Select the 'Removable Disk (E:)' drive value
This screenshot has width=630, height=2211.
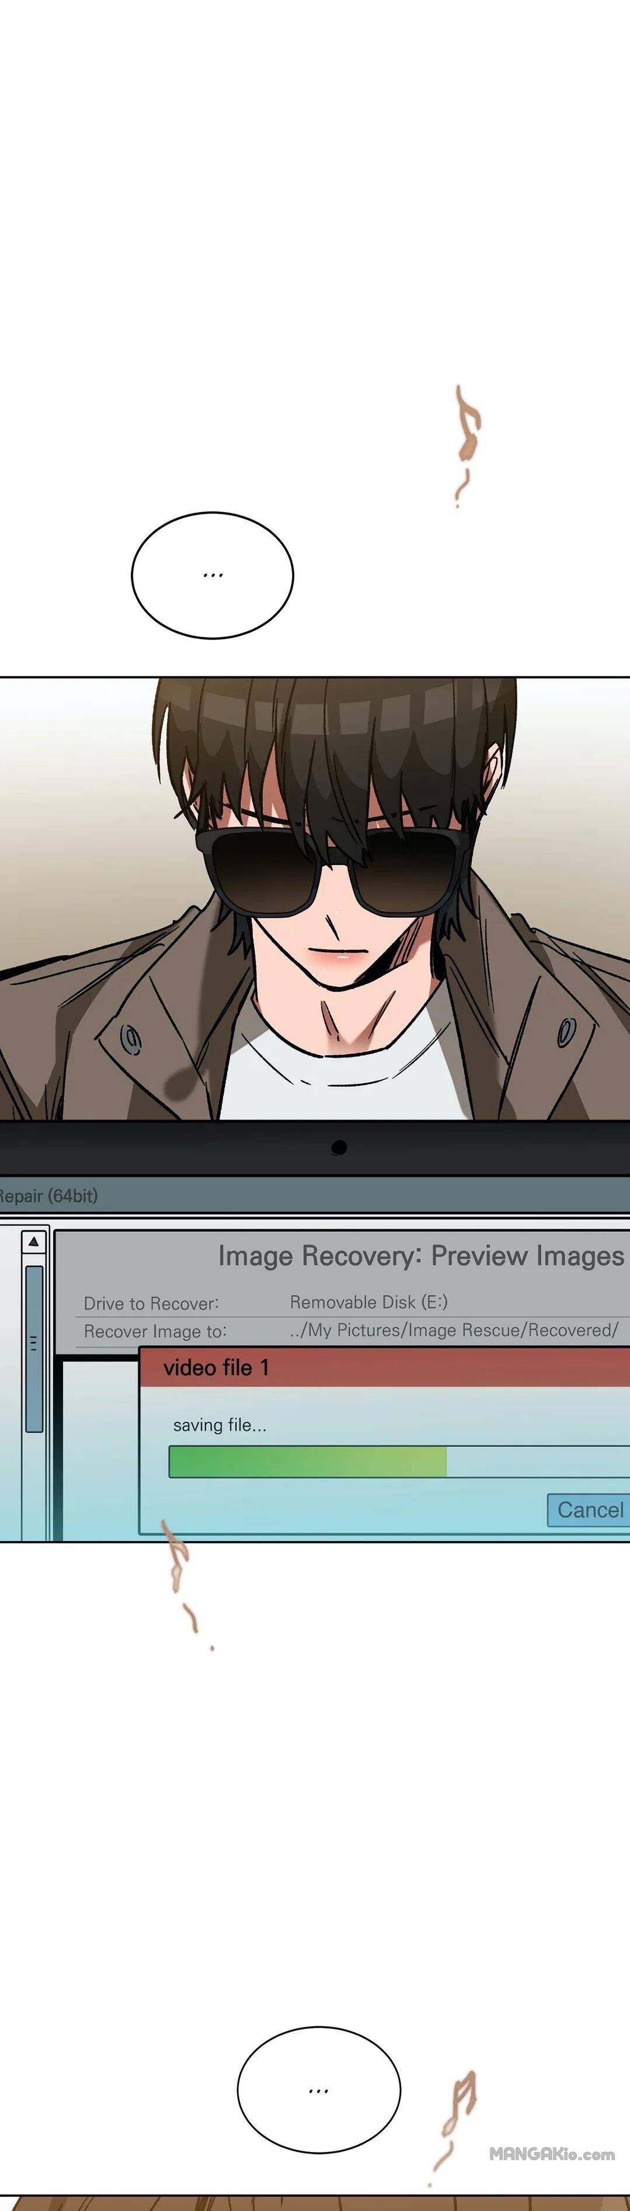coord(368,1302)
